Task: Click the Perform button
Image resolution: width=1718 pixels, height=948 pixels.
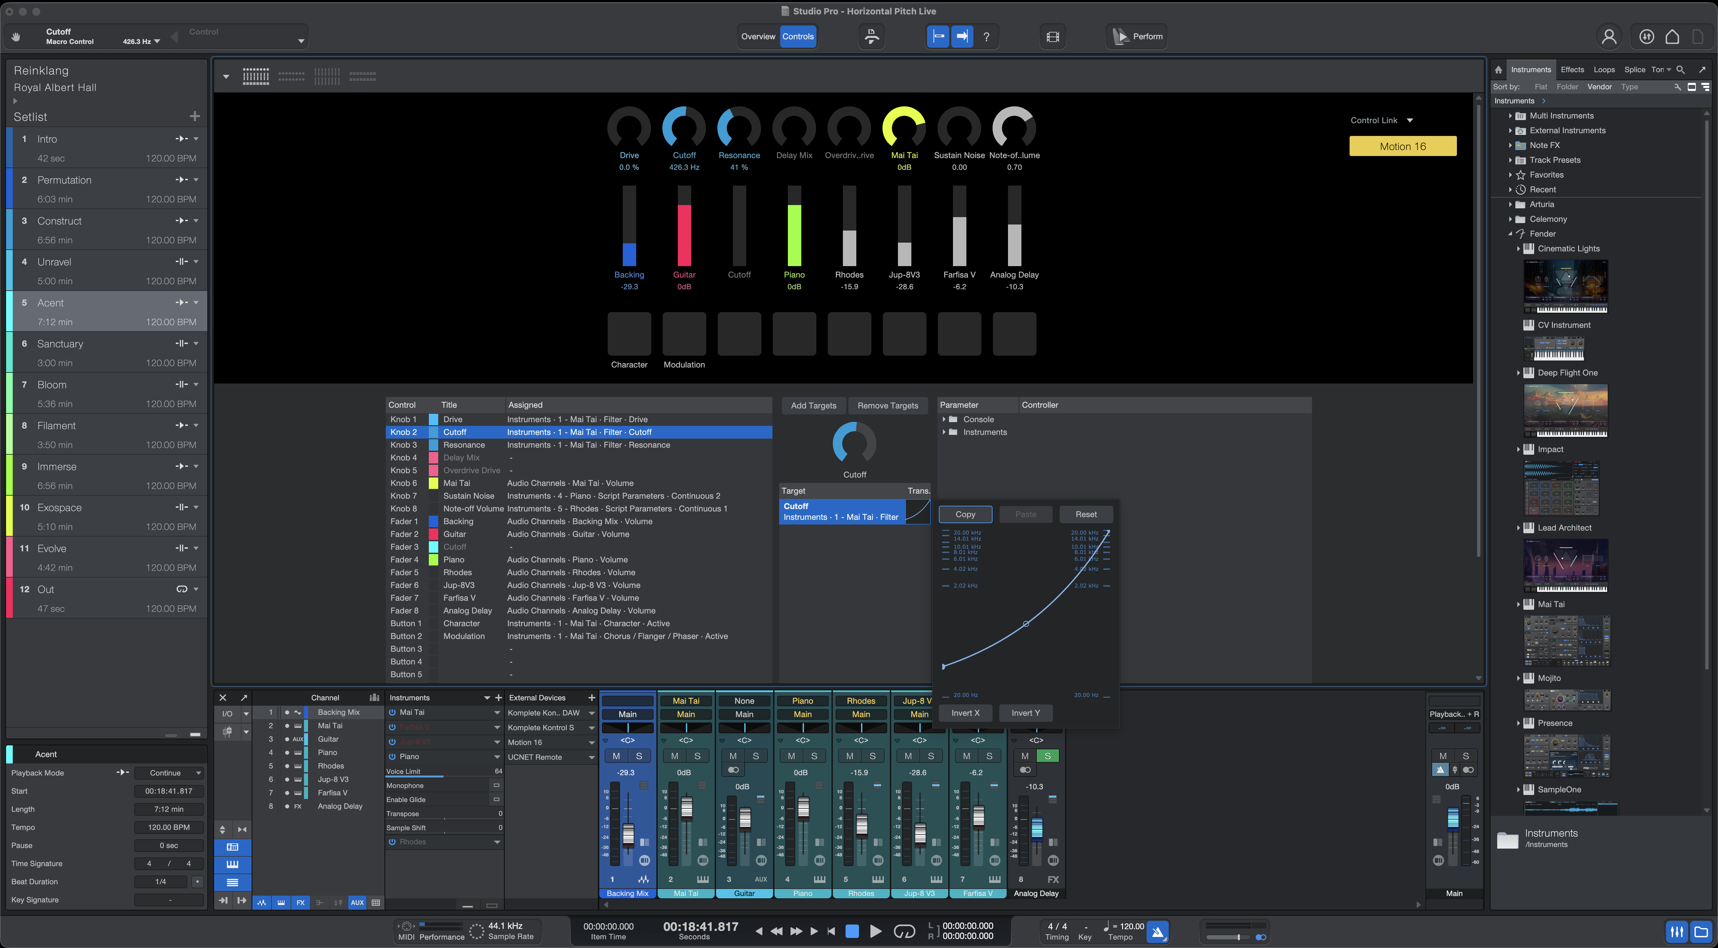Action: point(1137,37)
